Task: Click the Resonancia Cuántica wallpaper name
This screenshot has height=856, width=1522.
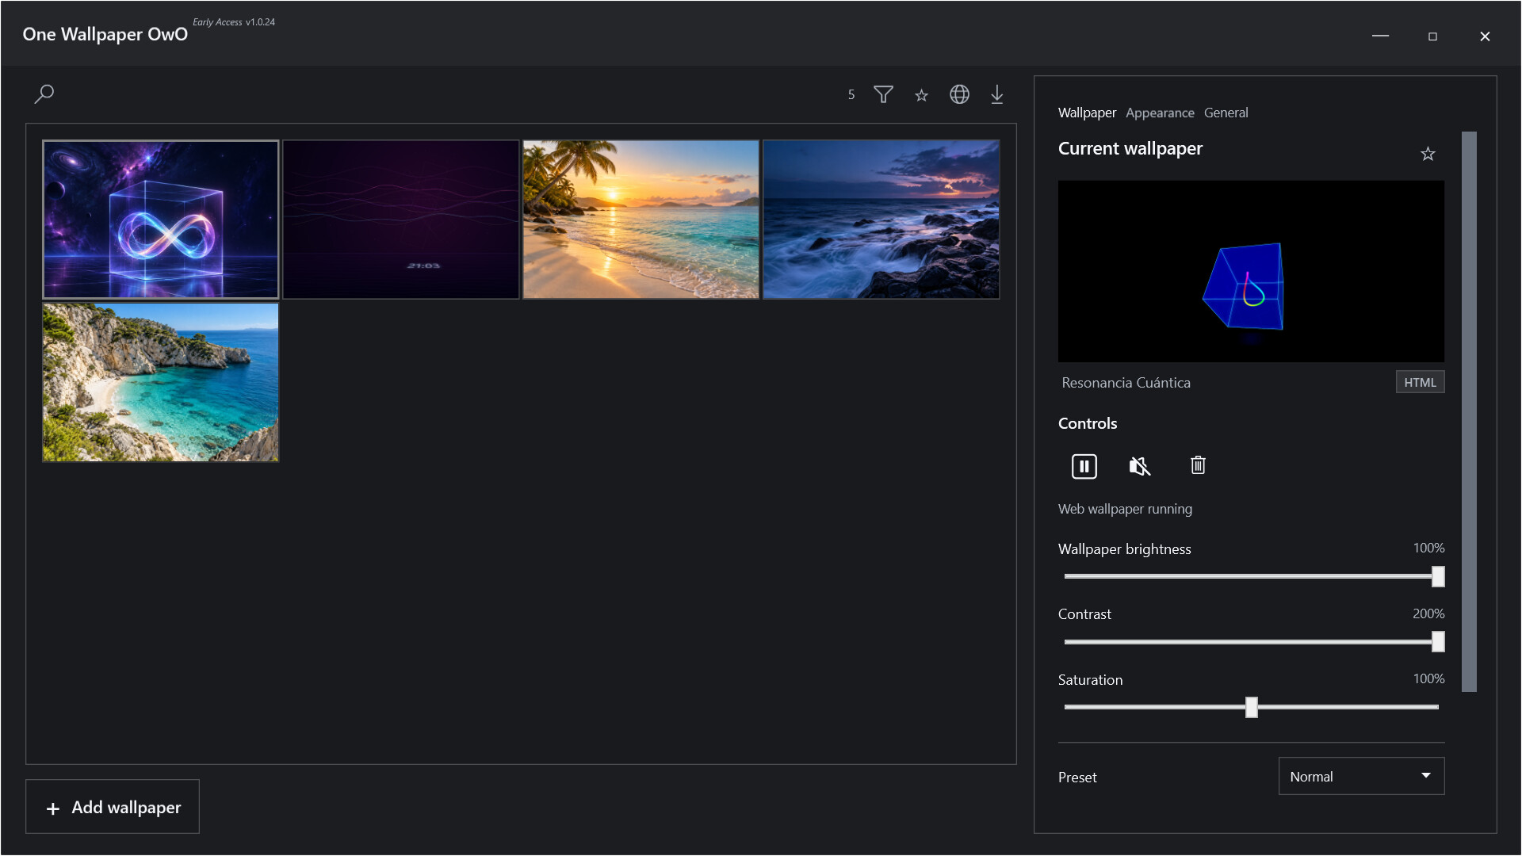Action: (1126, 383)
